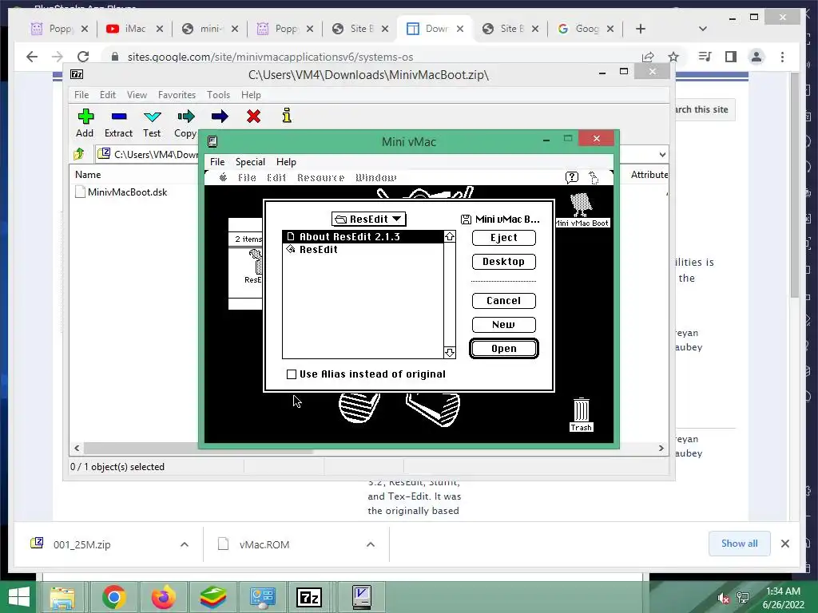Expand the 7-Zip address path dropdown

click(662, 154)
